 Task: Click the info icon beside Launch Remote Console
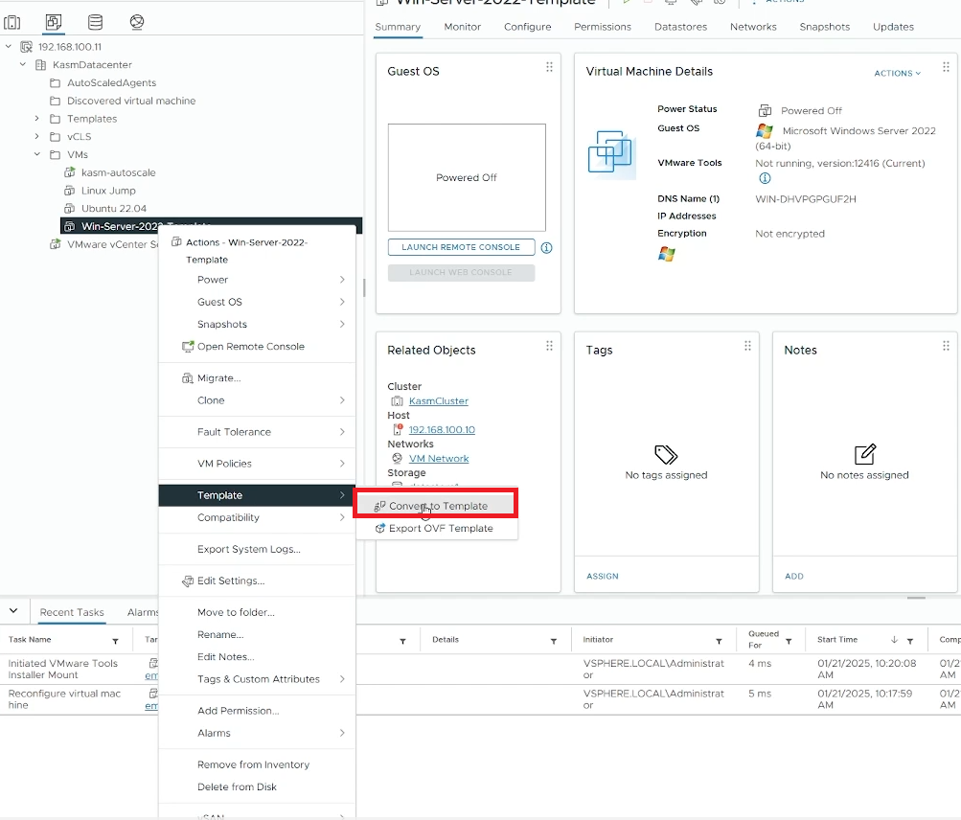click(x=546, y=247)
